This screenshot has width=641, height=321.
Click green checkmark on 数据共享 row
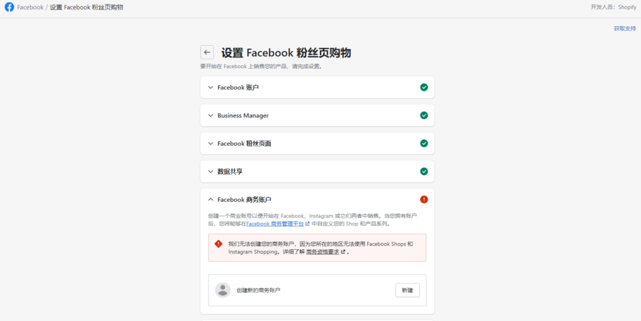424,172
